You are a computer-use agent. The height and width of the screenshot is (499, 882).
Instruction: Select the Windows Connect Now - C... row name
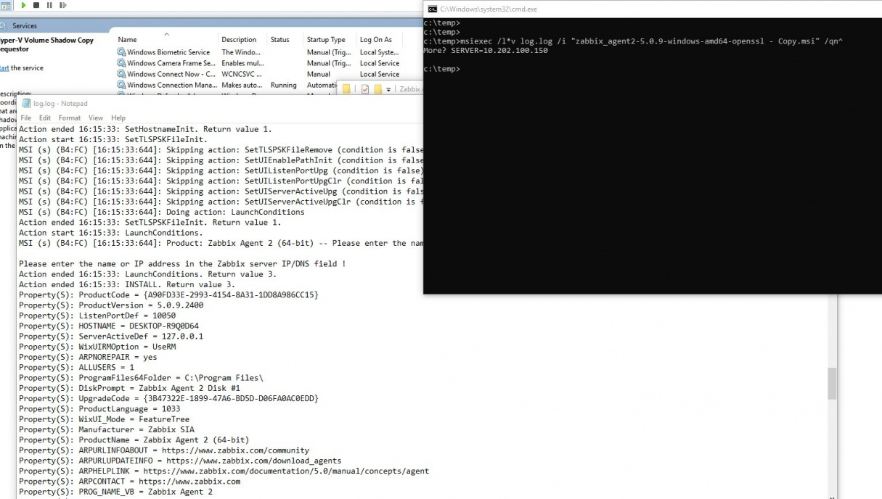click(x=171, y=74)
